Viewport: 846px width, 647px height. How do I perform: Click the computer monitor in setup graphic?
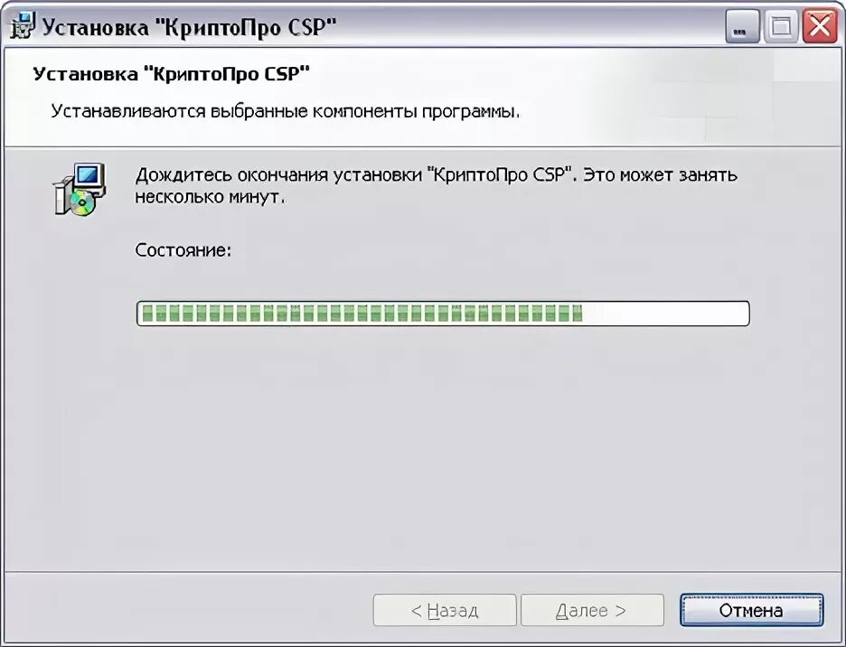tap(89, 176)
